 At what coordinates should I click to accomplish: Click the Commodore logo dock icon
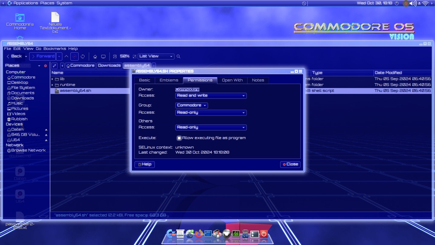(x=171, y=234)
